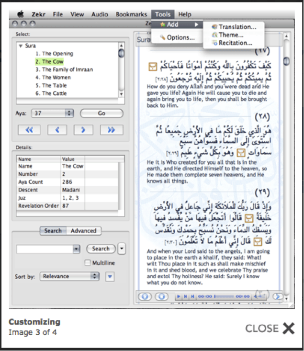
Task: Click the Apple menu icon
Action: click(x=21, y=14)
